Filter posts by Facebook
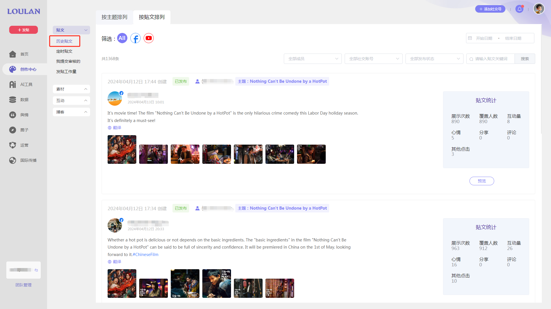Viewport: 551px width, 309px height. tap(135, 38)
